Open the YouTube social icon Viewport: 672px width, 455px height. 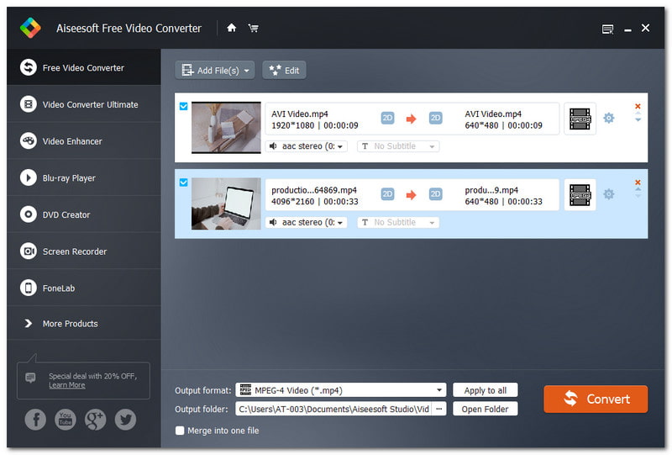pos(66,420)
